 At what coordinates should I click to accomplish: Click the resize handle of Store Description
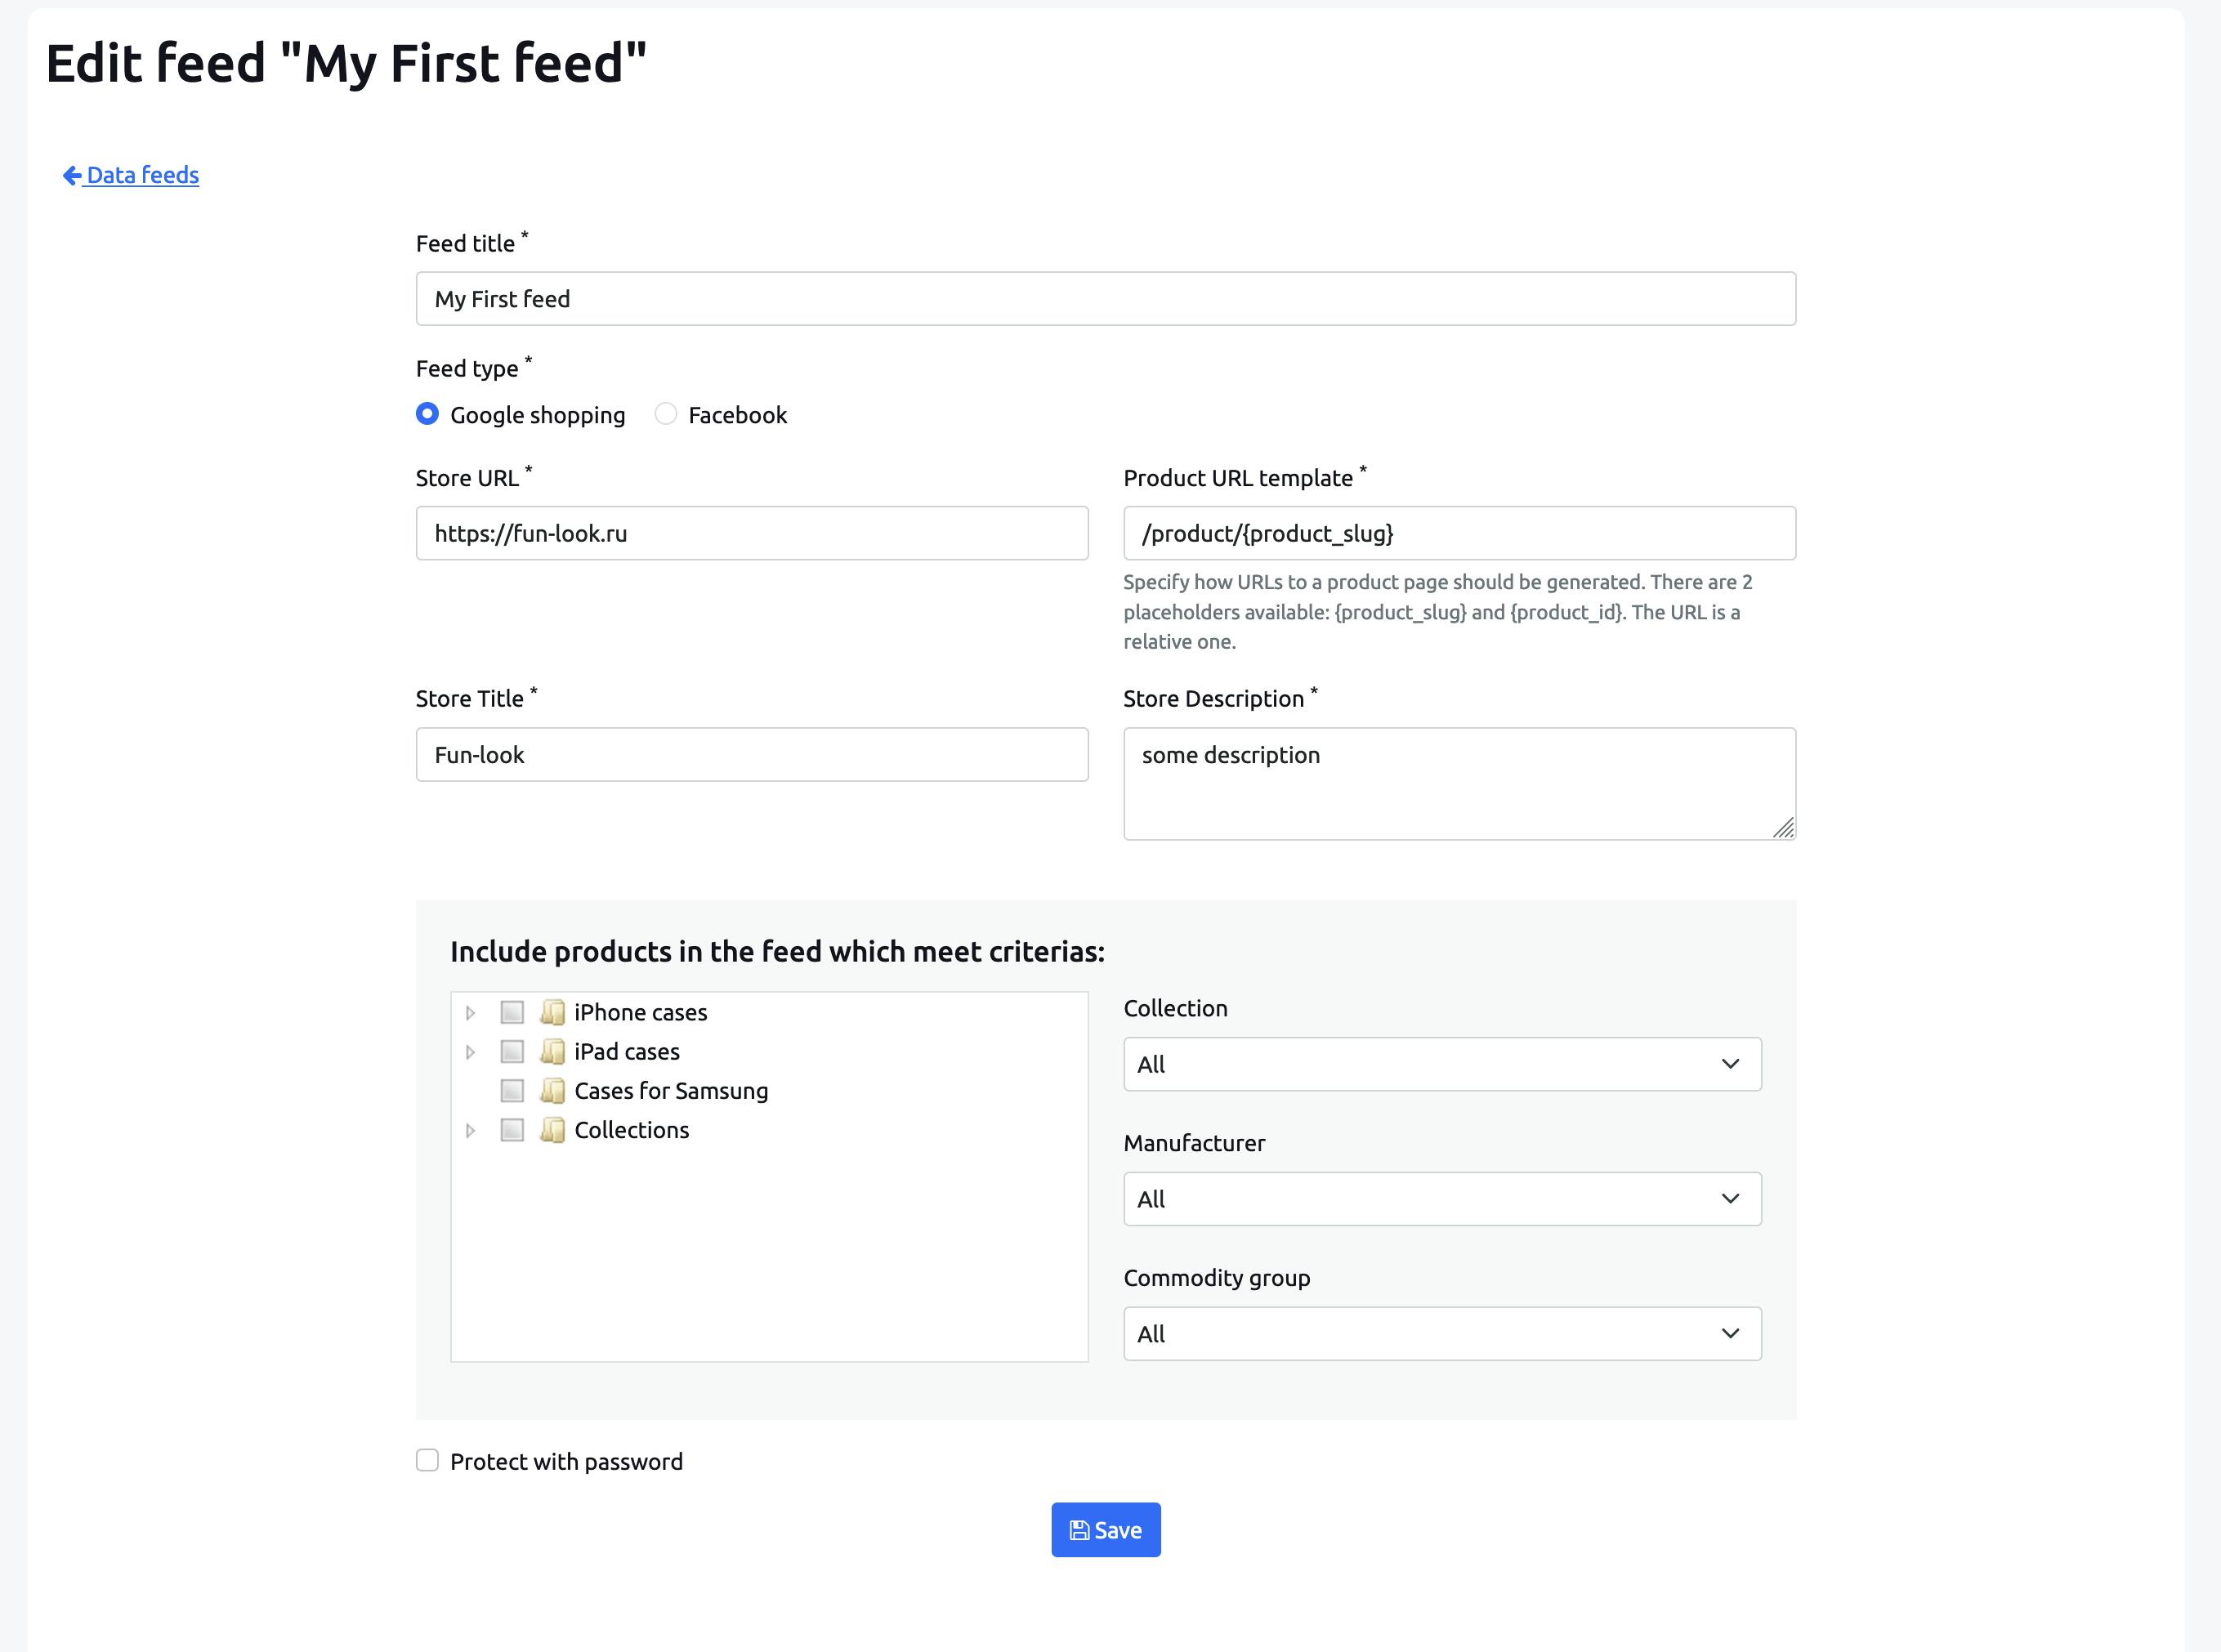coord(1783,828)
